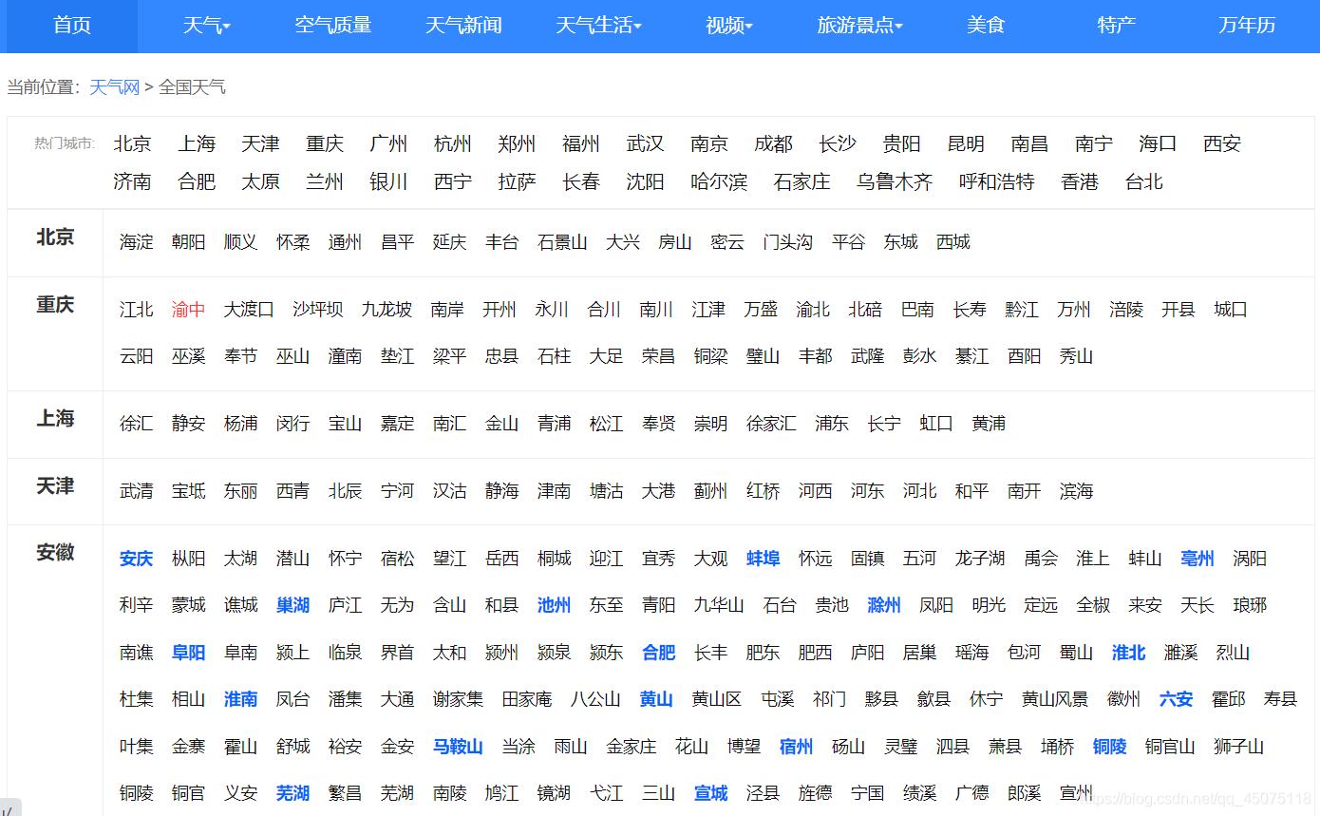The height and width of the screenshot is (816, 1320).
Task: Select 空气质量 in the navigation bar
Action: pos(332,26)
